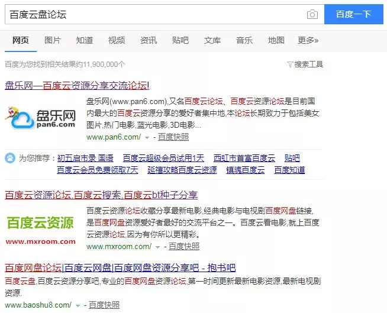The height and width of the screenshot is (313, 387).
Task: Click suggested search 百度云超级会员试用1天
Action: click(x=163, y=158)
